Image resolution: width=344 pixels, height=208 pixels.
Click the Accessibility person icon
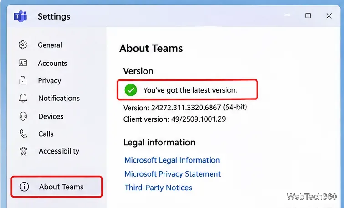point(24,151)
